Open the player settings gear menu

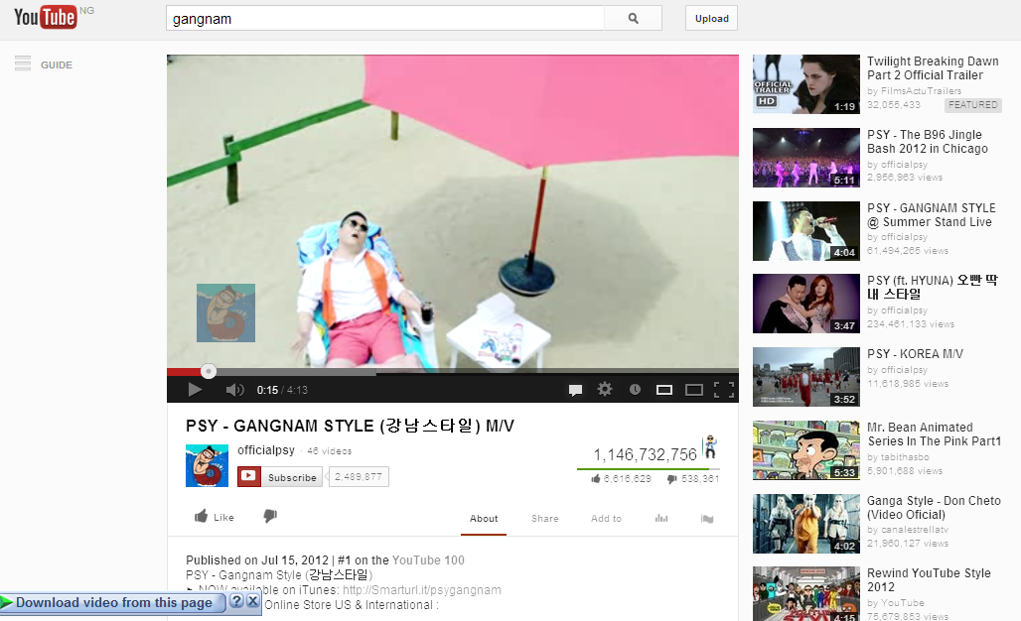click(604, 390)
